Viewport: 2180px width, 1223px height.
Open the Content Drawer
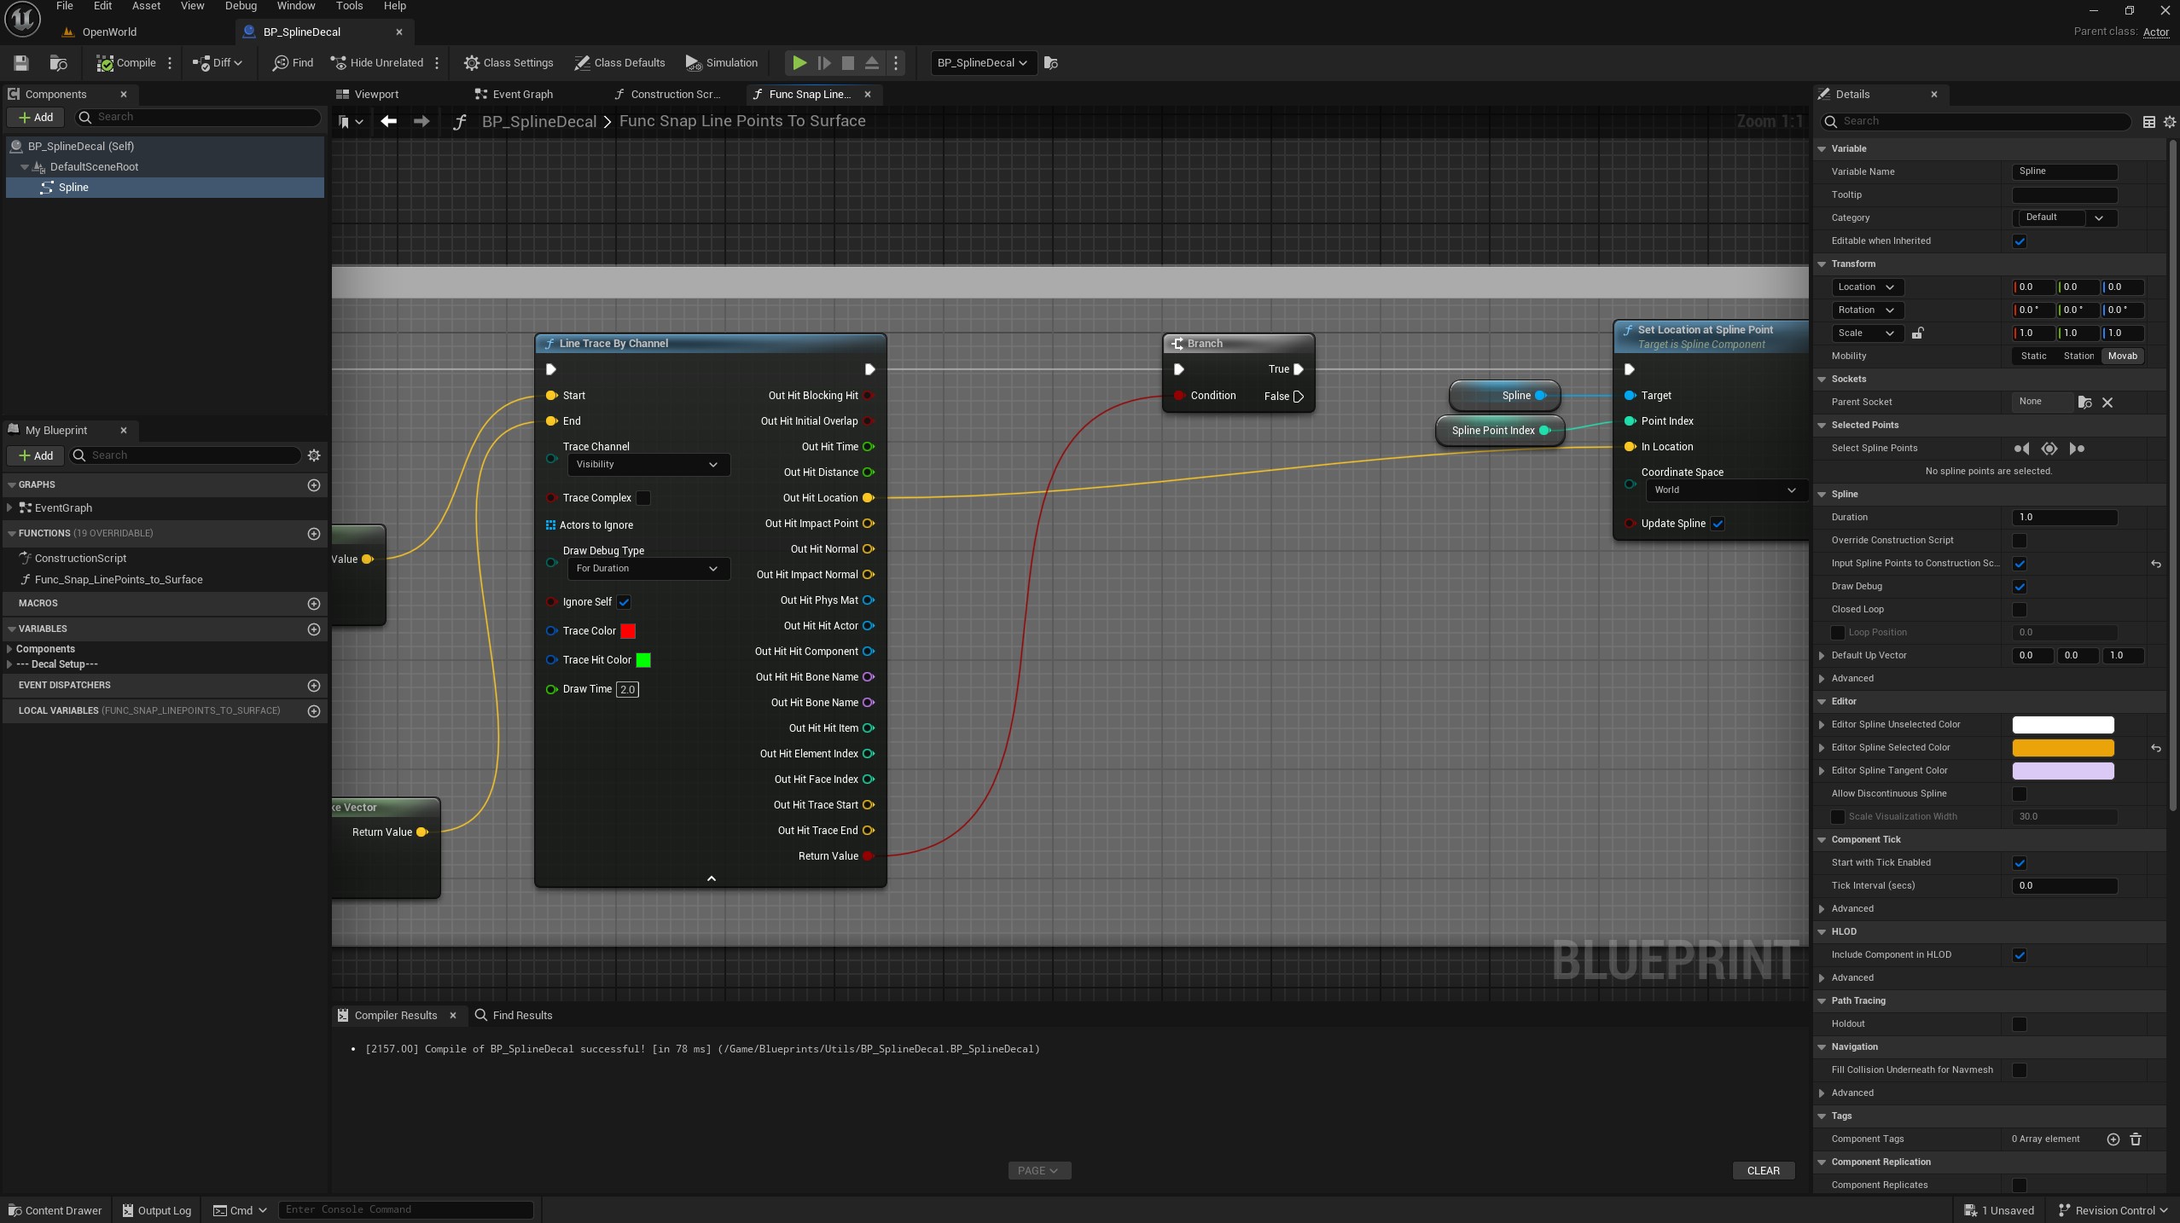55,1210
